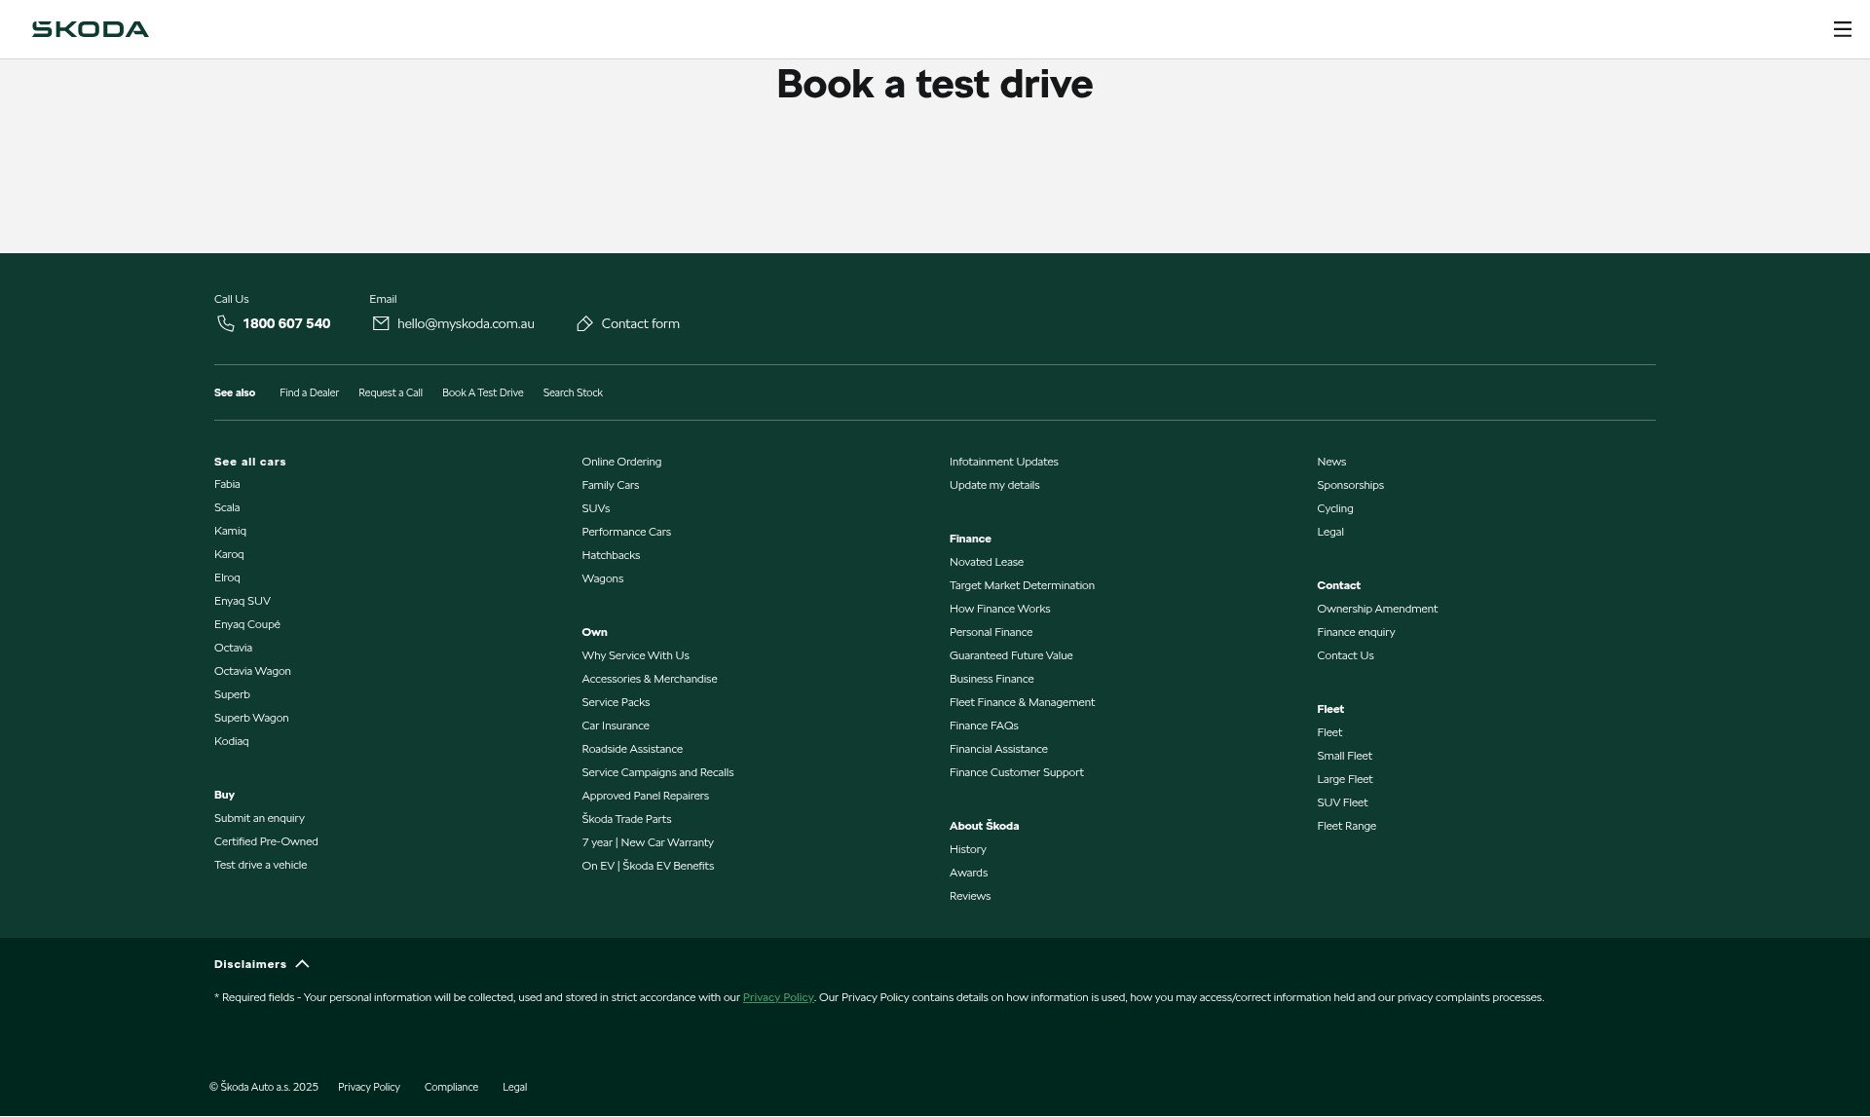
Task: Open History under About Škoda
Action: tap(968, 850)
